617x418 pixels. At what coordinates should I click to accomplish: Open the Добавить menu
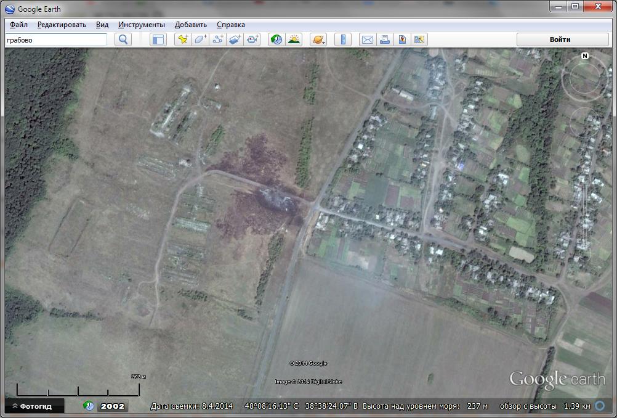191,25
